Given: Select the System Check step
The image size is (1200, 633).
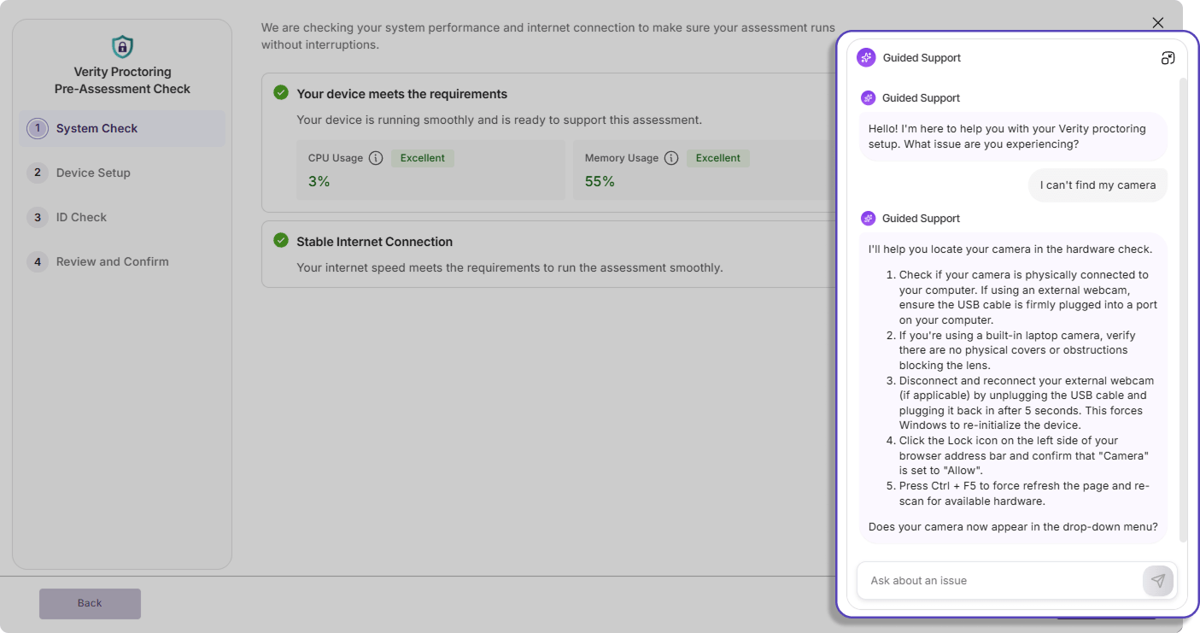Looking at the screenshot, I should (x=122, y=128).
